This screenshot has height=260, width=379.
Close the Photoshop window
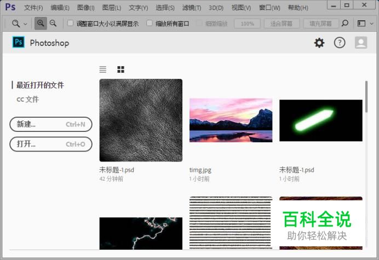[364, 5]
